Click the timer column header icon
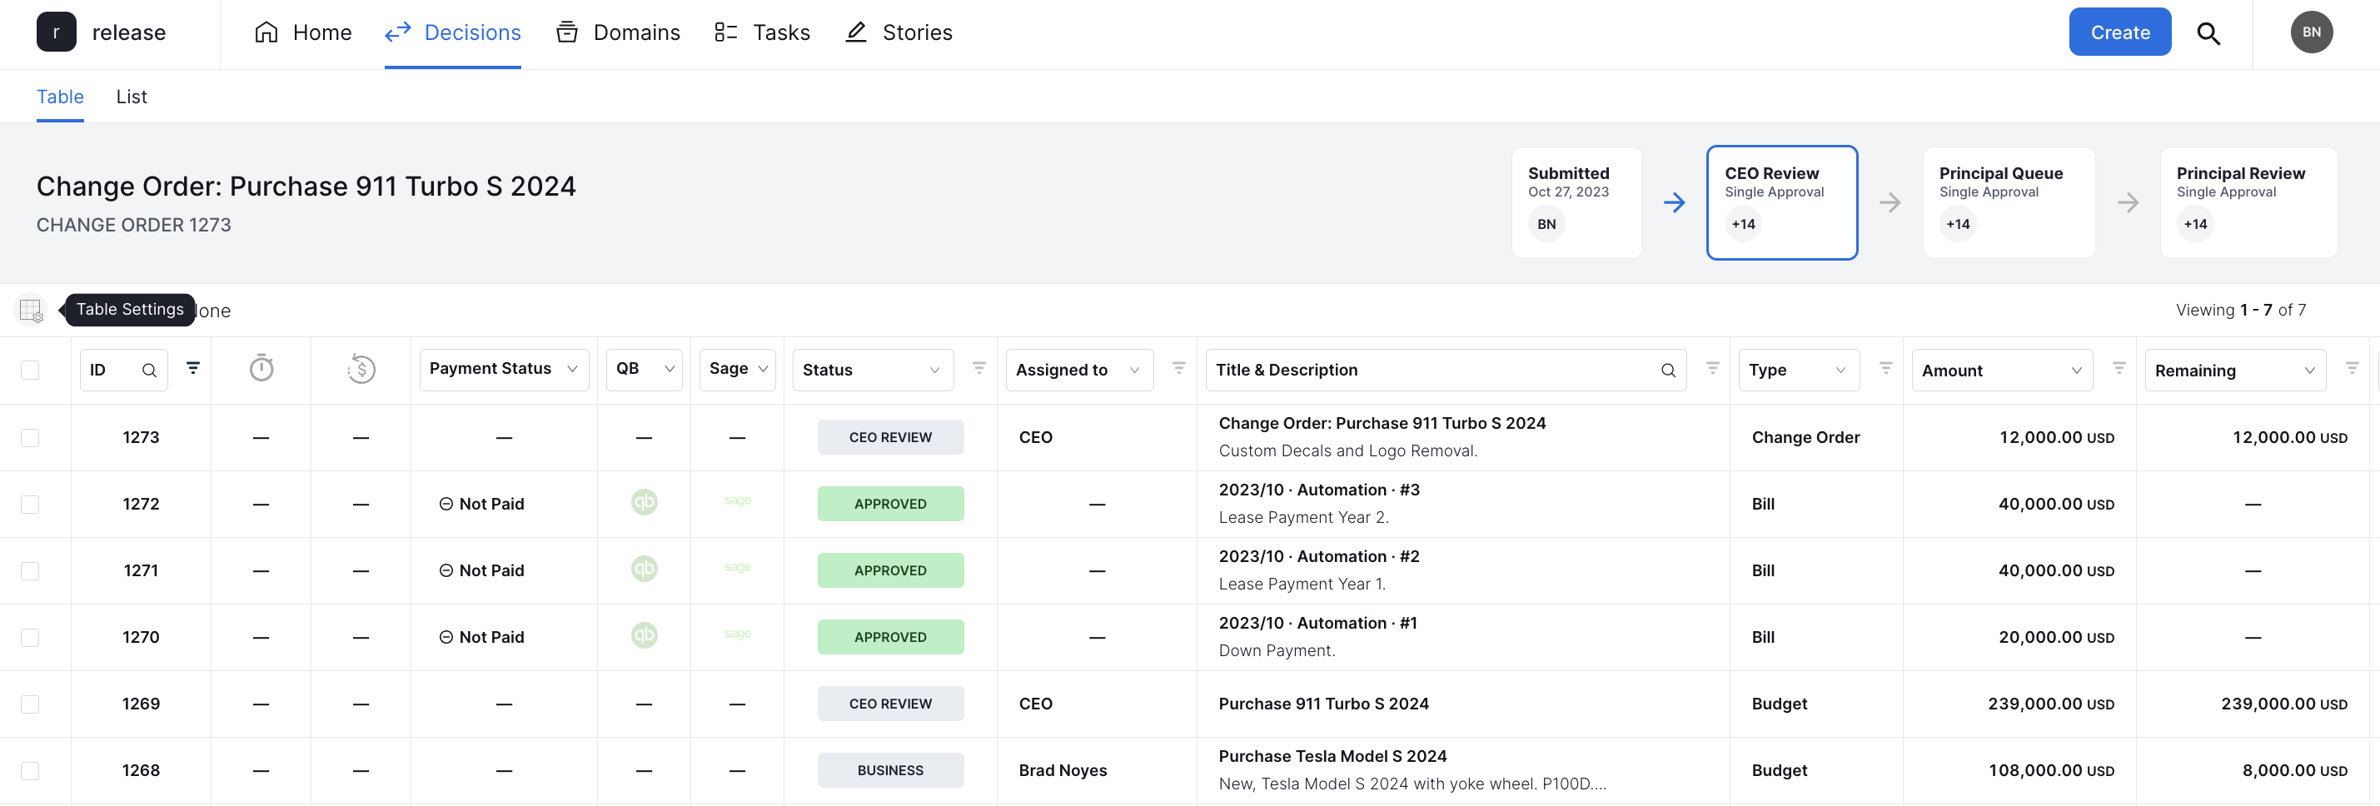2380x806 pixels. coord(261,369)
